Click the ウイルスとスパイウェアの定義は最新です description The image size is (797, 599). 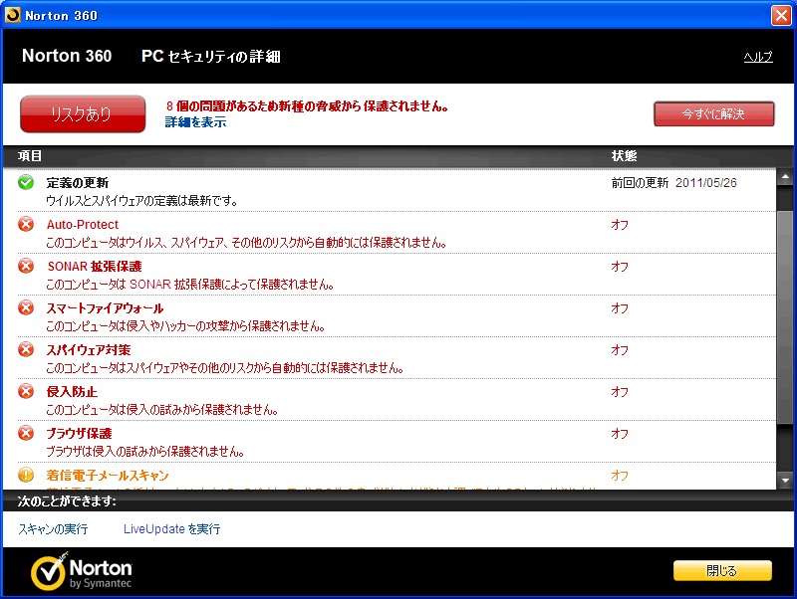pos(142,201)
